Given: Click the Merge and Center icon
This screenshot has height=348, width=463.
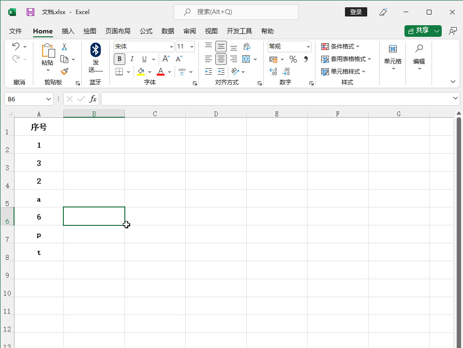Looking at the screenshot, I should (246, 59).
